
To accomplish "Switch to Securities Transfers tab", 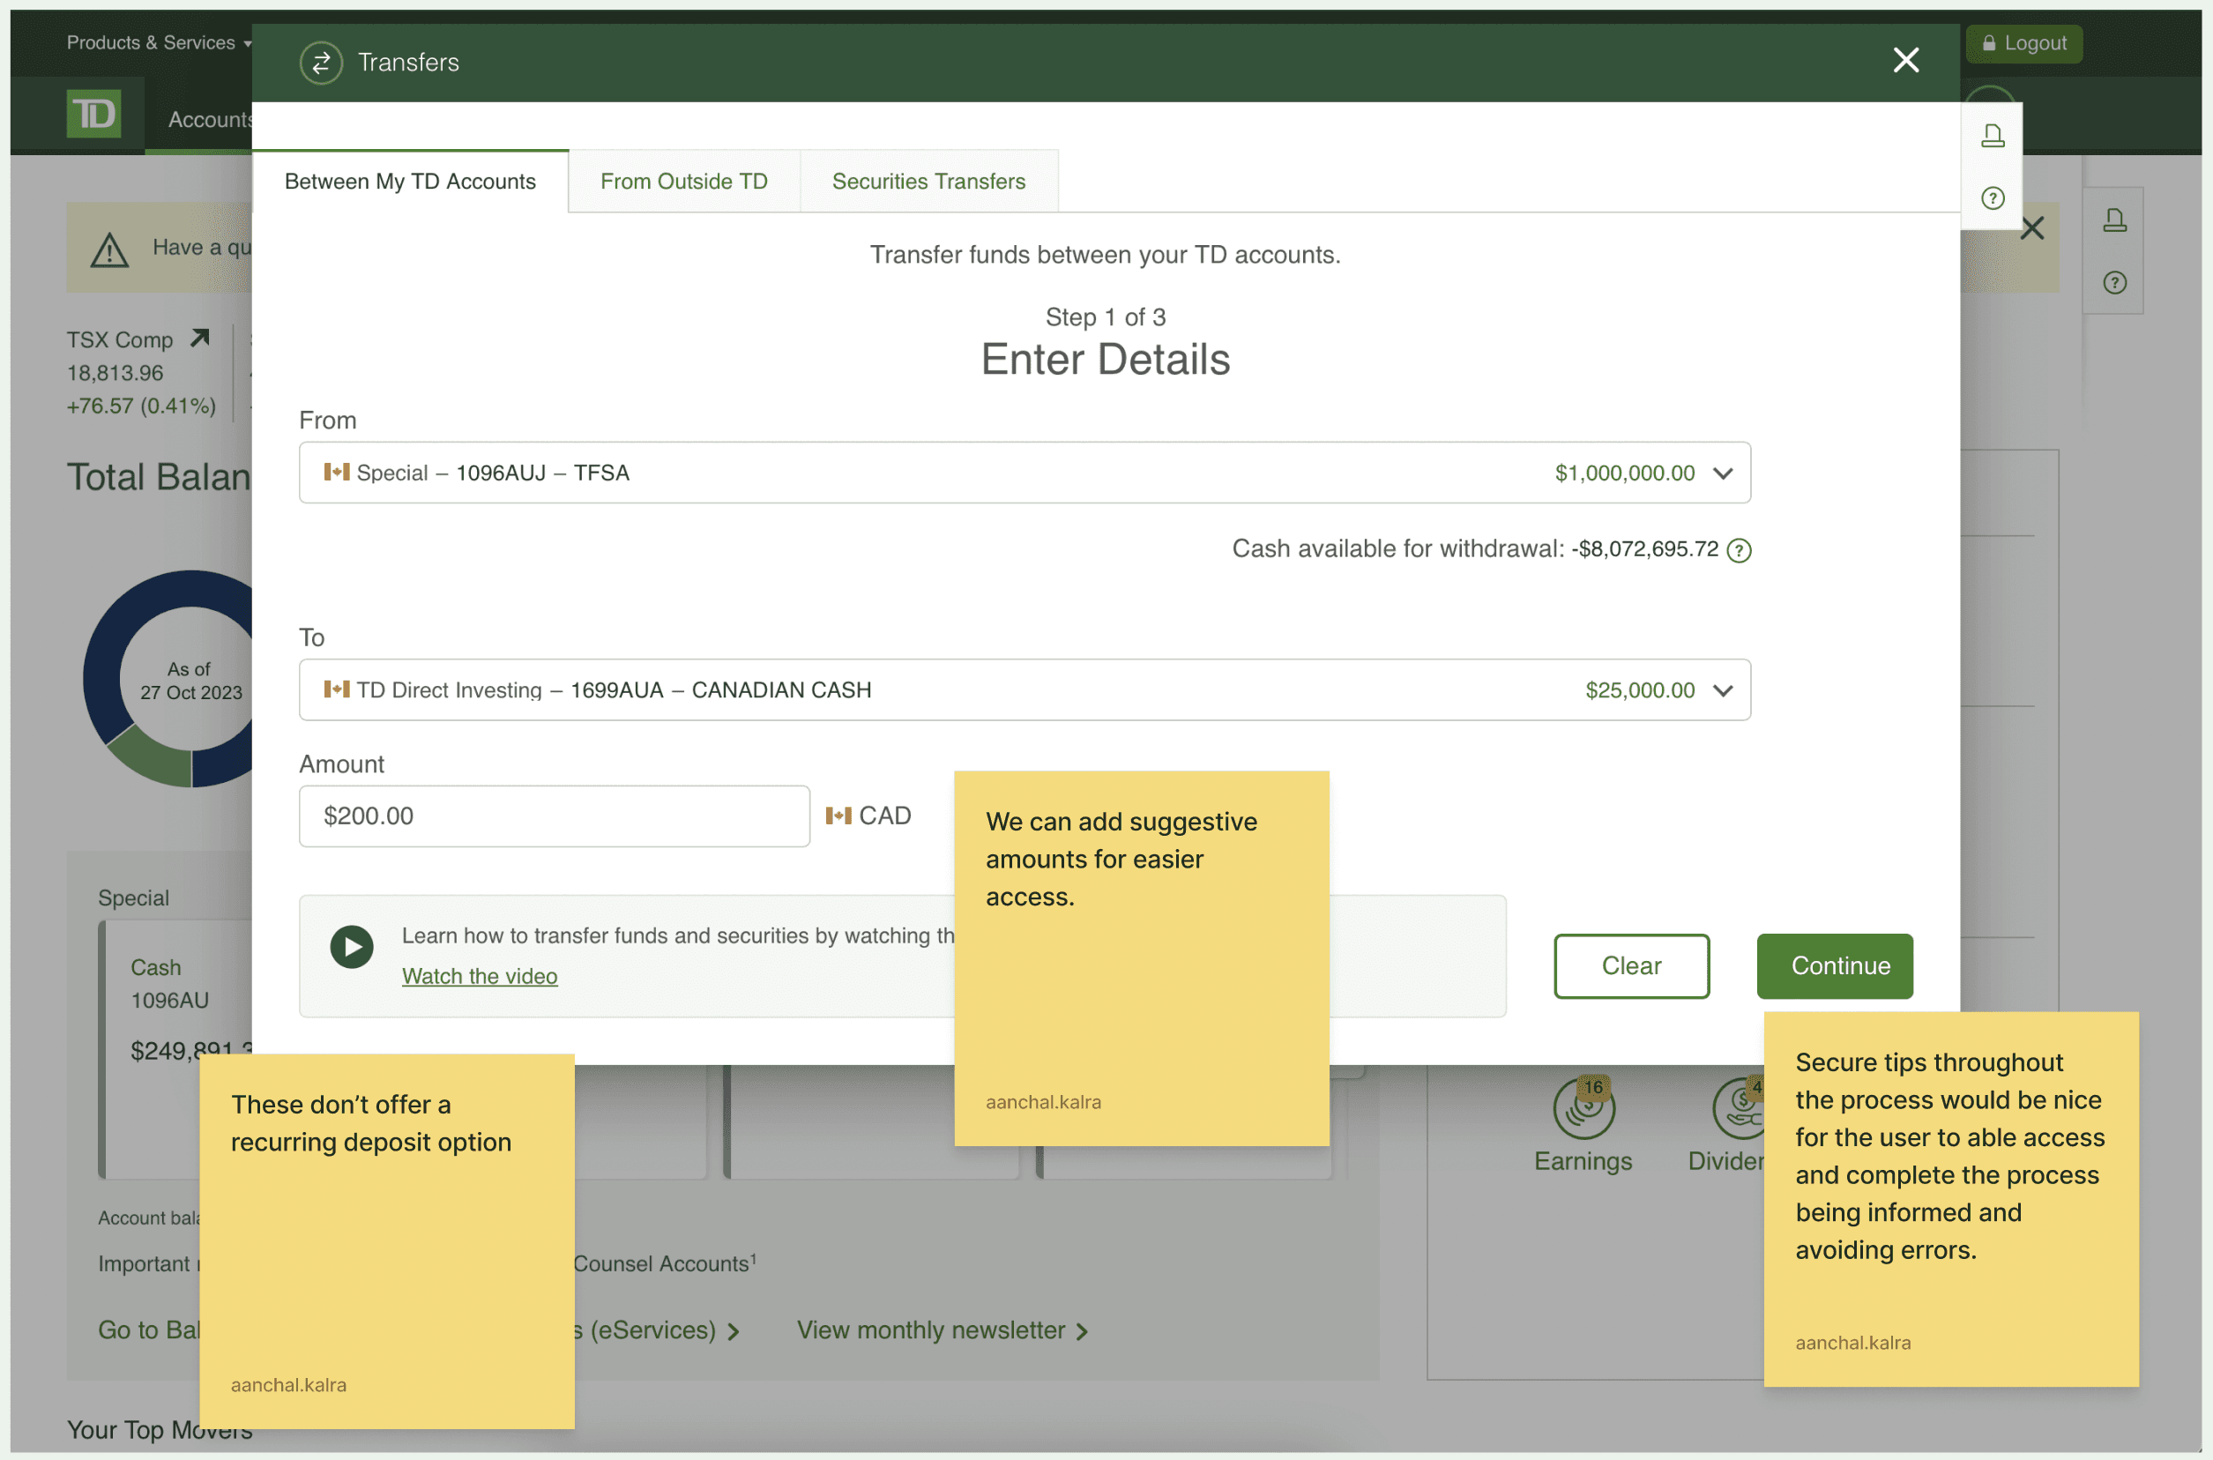I will pyautogui.click(x=928, y=182).
